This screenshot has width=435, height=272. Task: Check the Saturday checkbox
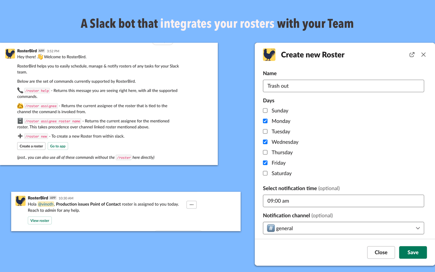pos(265,173)
